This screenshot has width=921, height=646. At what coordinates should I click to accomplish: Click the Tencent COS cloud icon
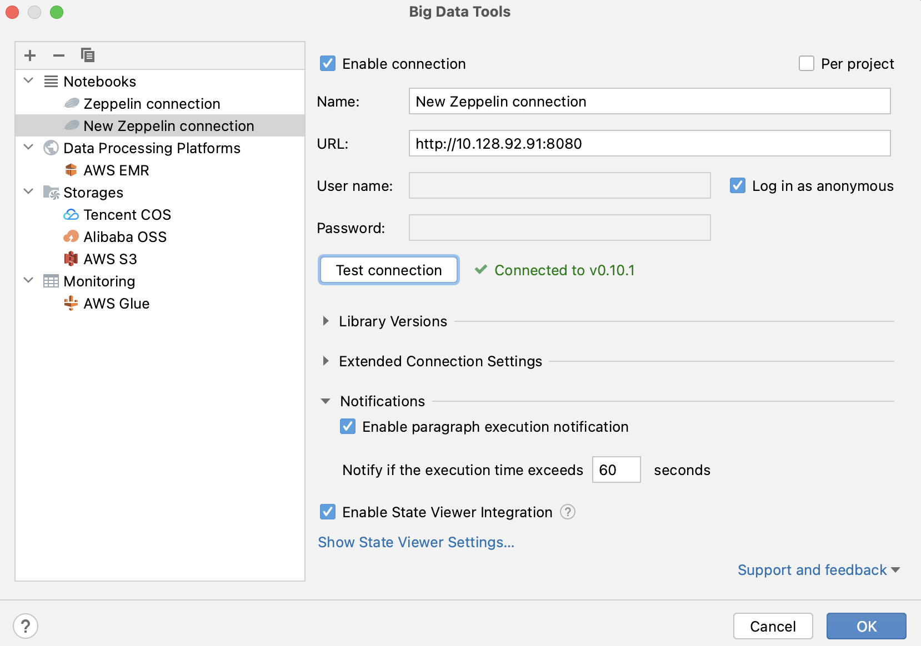coord(71,214)
